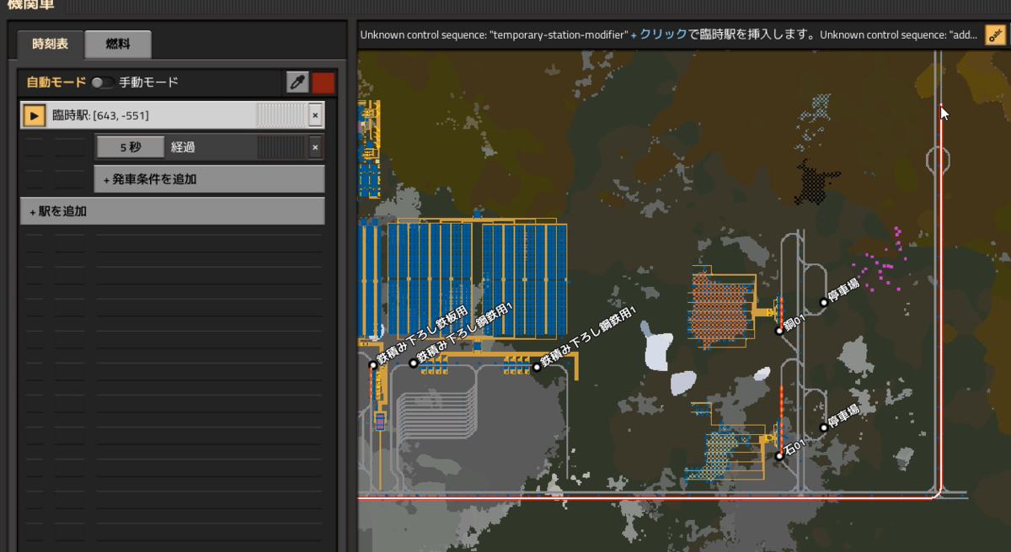This screenshot has height=552, width=1011.
Task: Select 鉄積み下ろし鋼鉄用1 station at the belt's right end
Action: (537, 367)
